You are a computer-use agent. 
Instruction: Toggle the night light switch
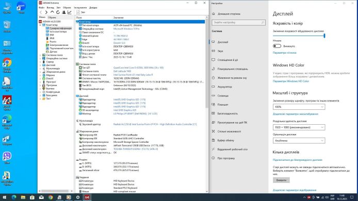tap(276, 46)
